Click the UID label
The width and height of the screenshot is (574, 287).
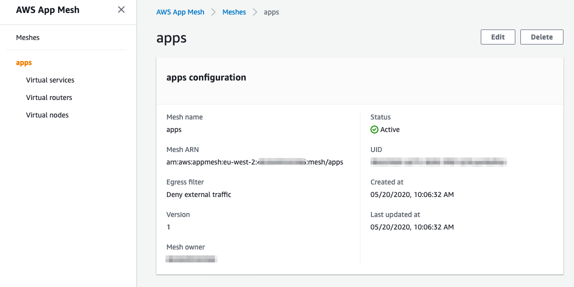(376, 149)
